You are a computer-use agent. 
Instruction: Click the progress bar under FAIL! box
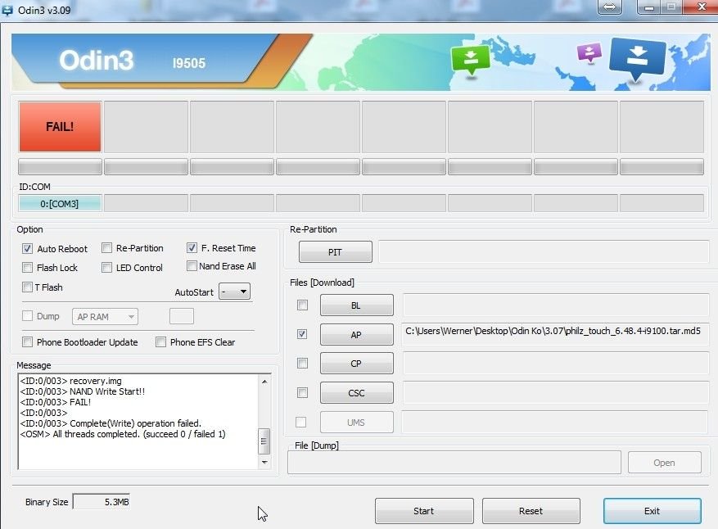click(60, 167)
